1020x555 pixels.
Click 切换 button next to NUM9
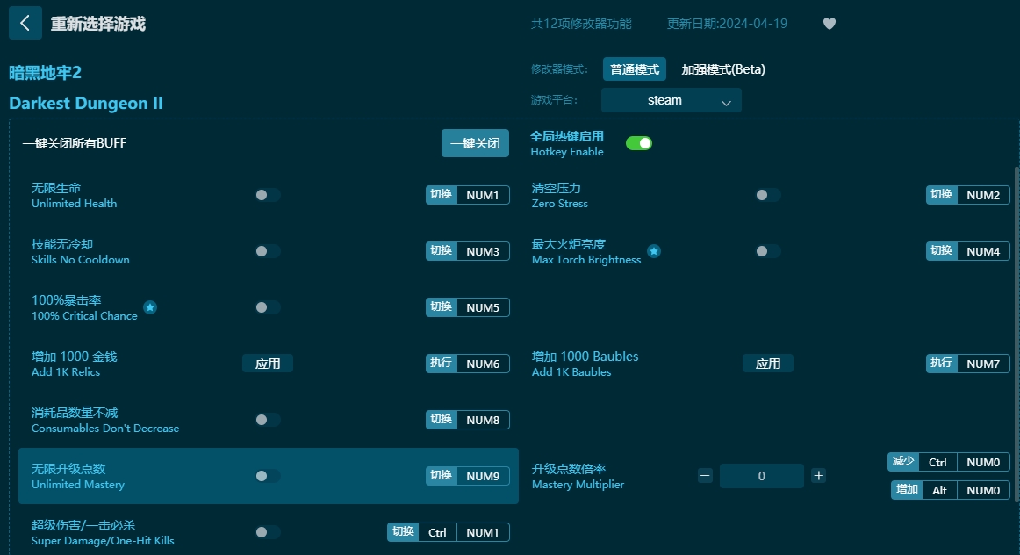click(x=441, y=476)
